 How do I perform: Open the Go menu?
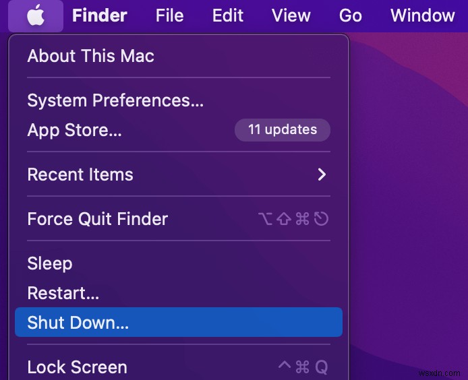click(351, 15)
